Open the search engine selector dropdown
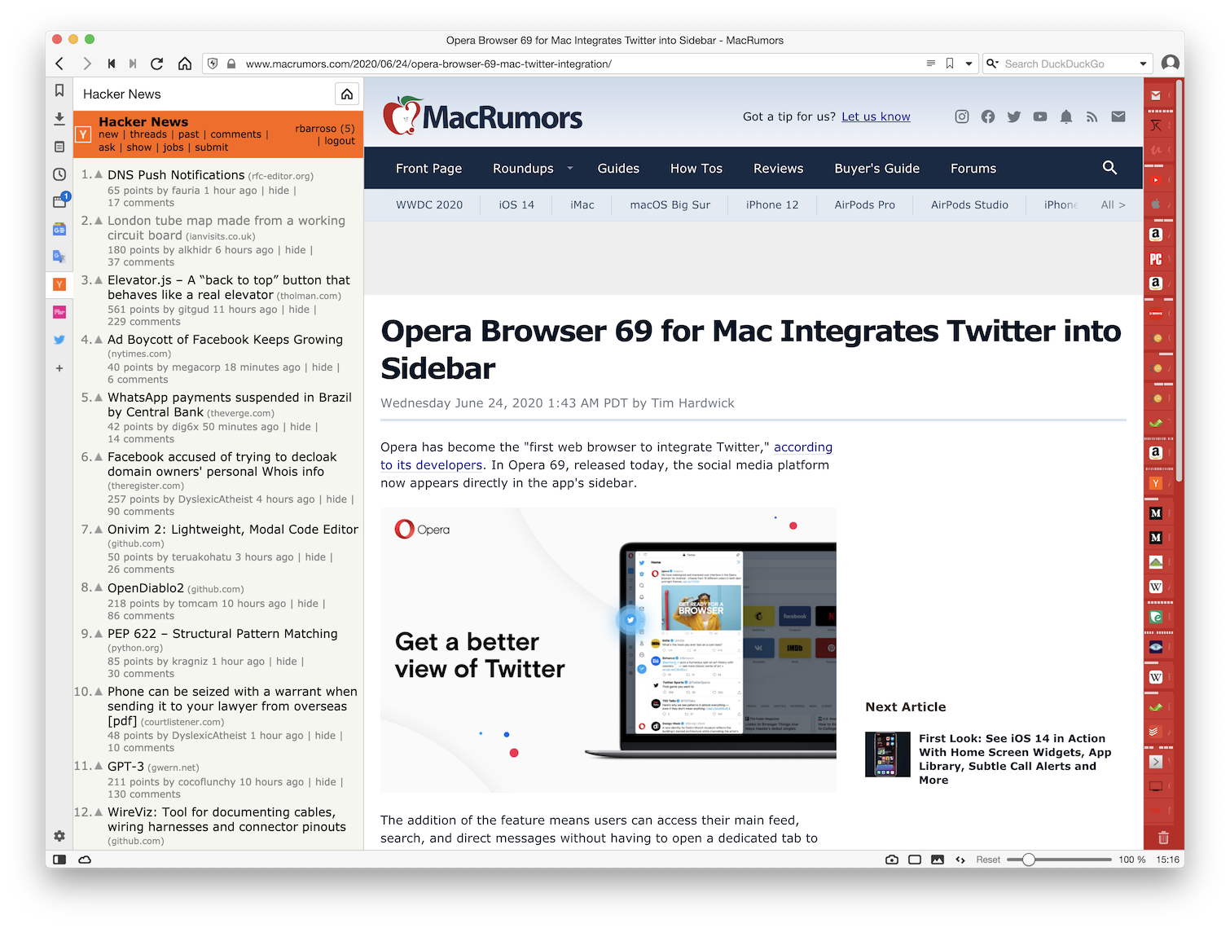Screen dimensions: 1230x928 click(x=992, y=64)
